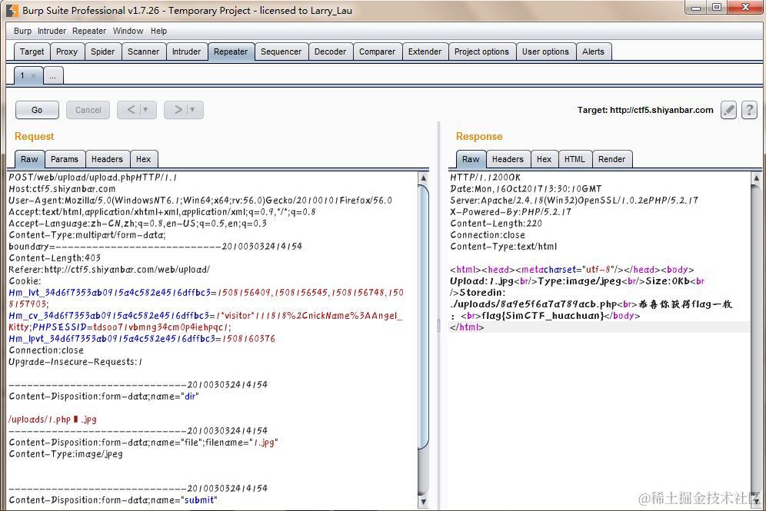Click the request pane scroll-down arrow
The height and width of the screenshot is (511, 766).
point(423,502)
